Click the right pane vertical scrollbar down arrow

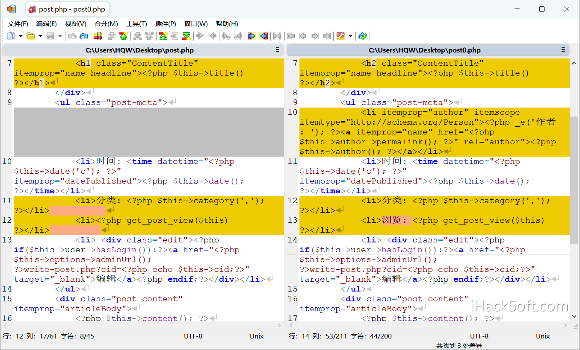tap(574, 317)
